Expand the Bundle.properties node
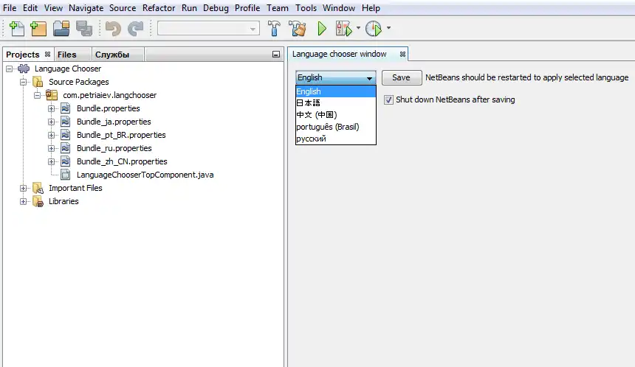The height and width of the screenshot is (367, 635). [51, 108]
